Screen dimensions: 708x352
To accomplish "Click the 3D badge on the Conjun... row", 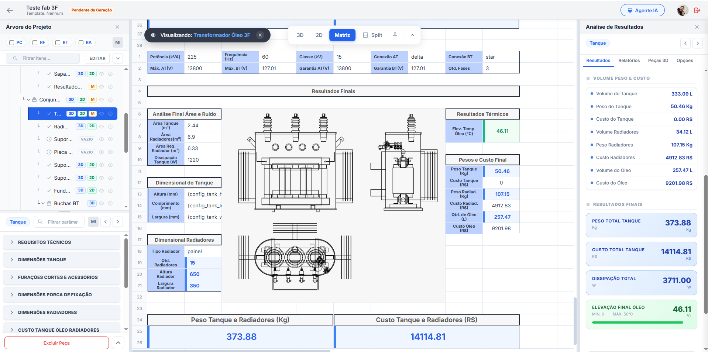I will tap(71, 100).
